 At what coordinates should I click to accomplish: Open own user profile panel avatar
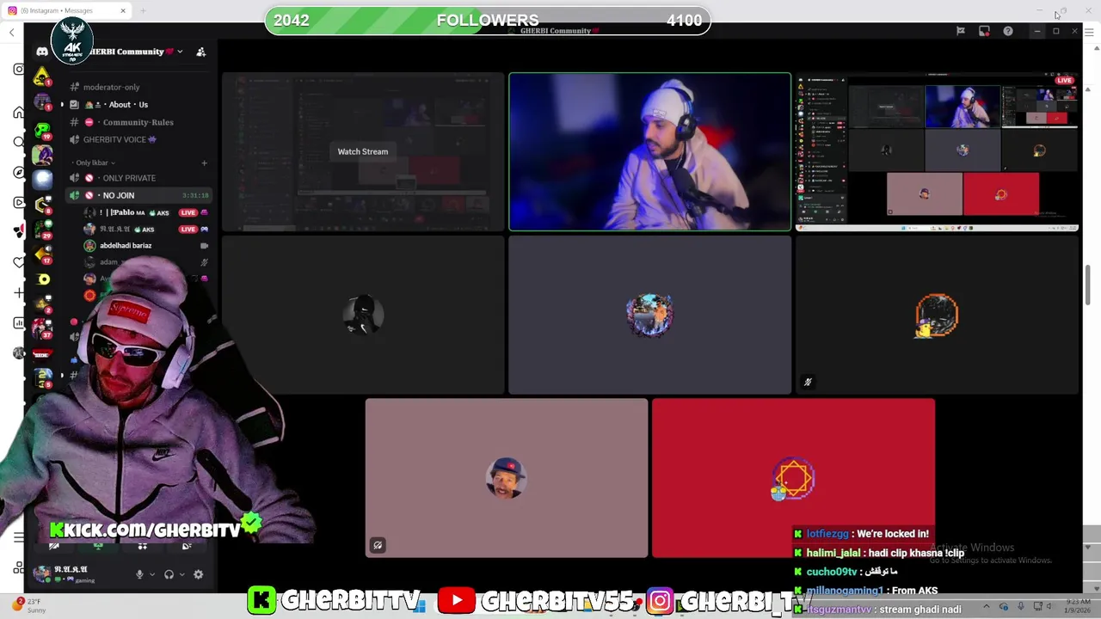(x=41, y=573)
